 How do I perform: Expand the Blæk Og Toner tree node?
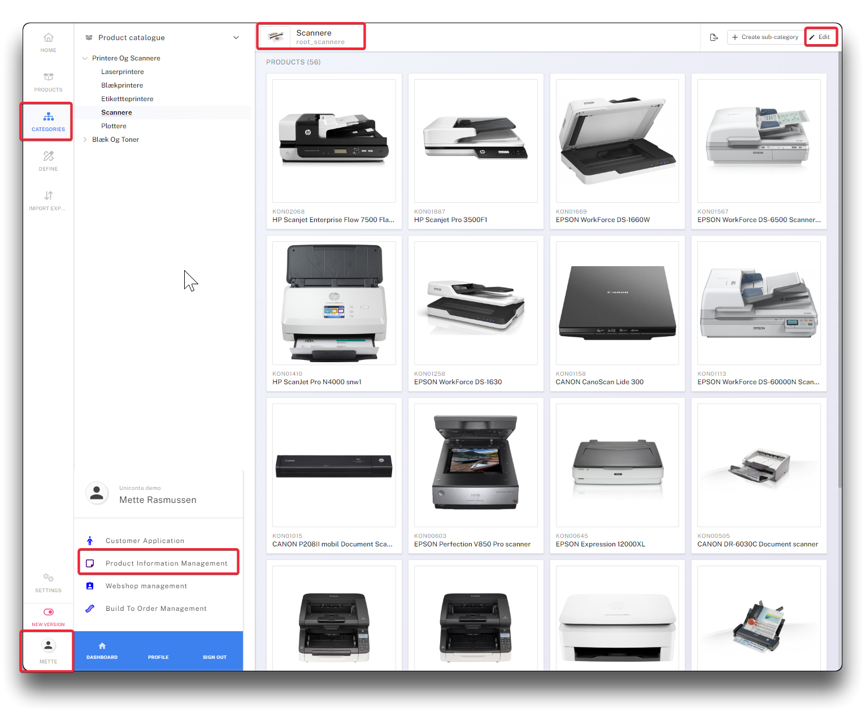point(85,140)
